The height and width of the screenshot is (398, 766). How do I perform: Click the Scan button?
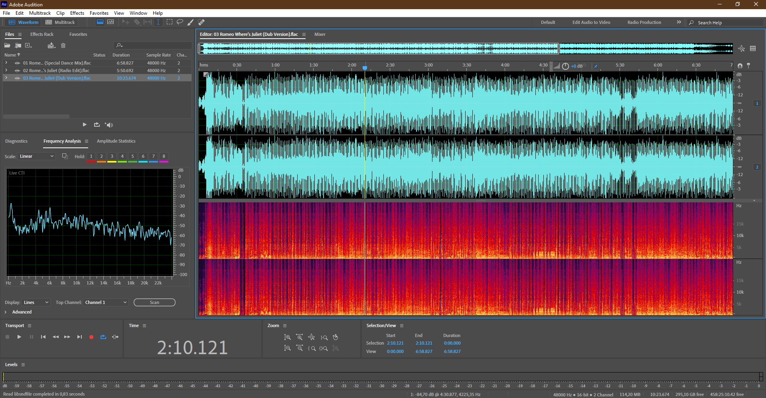(x=154, y=302)
